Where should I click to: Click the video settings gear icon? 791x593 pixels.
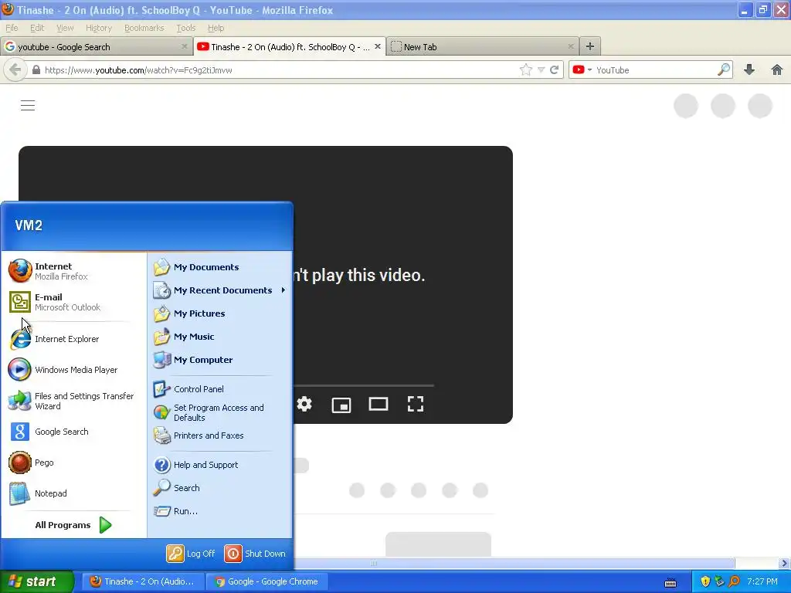click(x=304, y=404)
